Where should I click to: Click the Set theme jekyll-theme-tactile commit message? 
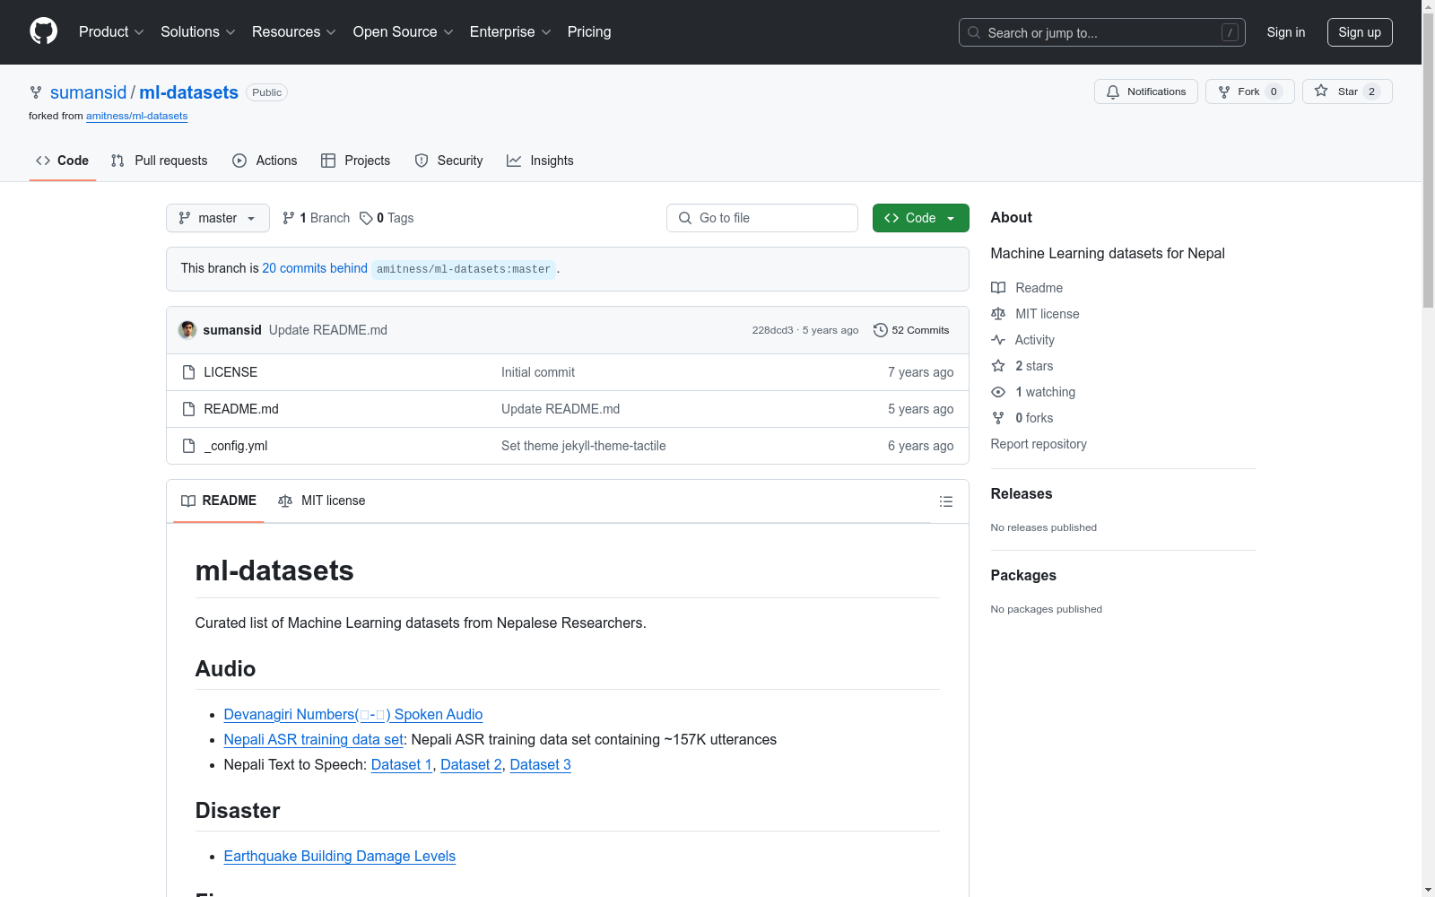point(584,446)
